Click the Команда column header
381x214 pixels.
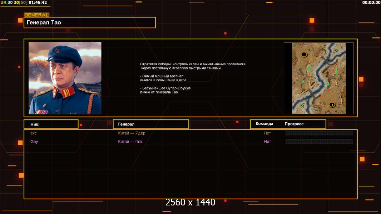point(264,124)
